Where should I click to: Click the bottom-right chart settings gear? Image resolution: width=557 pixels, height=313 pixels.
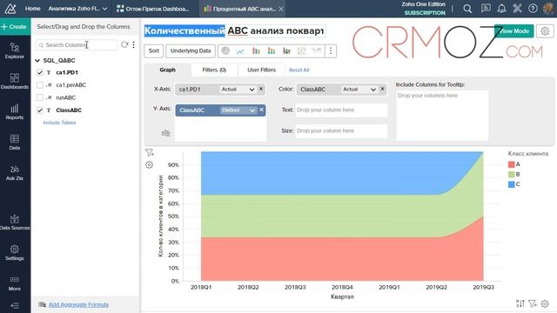pos(545,303)
